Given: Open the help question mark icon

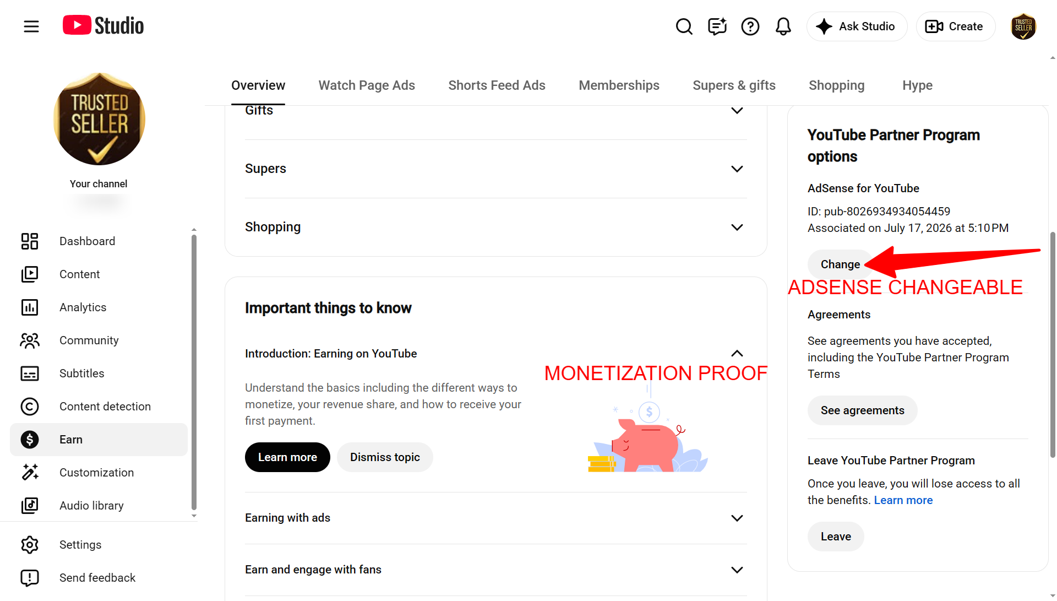Looking at the screenshot, I should click(750, 26).
